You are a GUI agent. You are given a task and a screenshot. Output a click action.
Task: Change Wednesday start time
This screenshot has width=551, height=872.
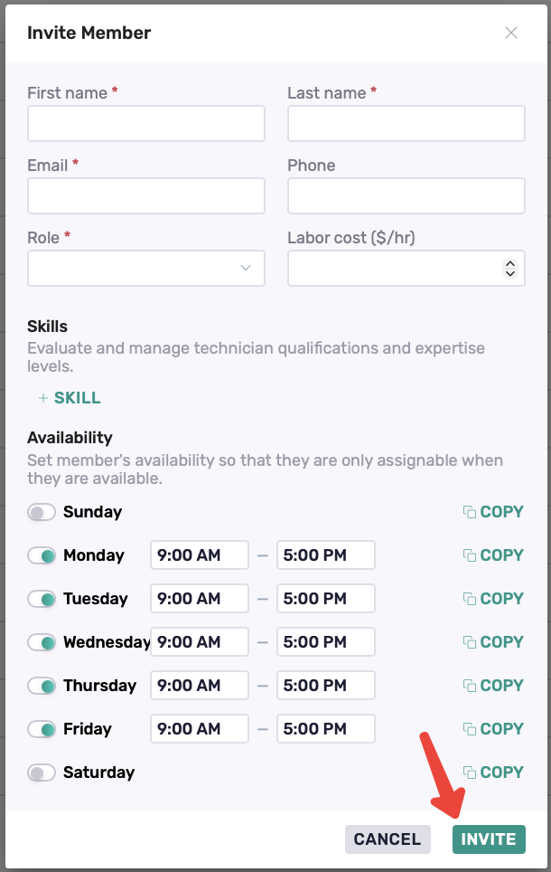point(200,641)
